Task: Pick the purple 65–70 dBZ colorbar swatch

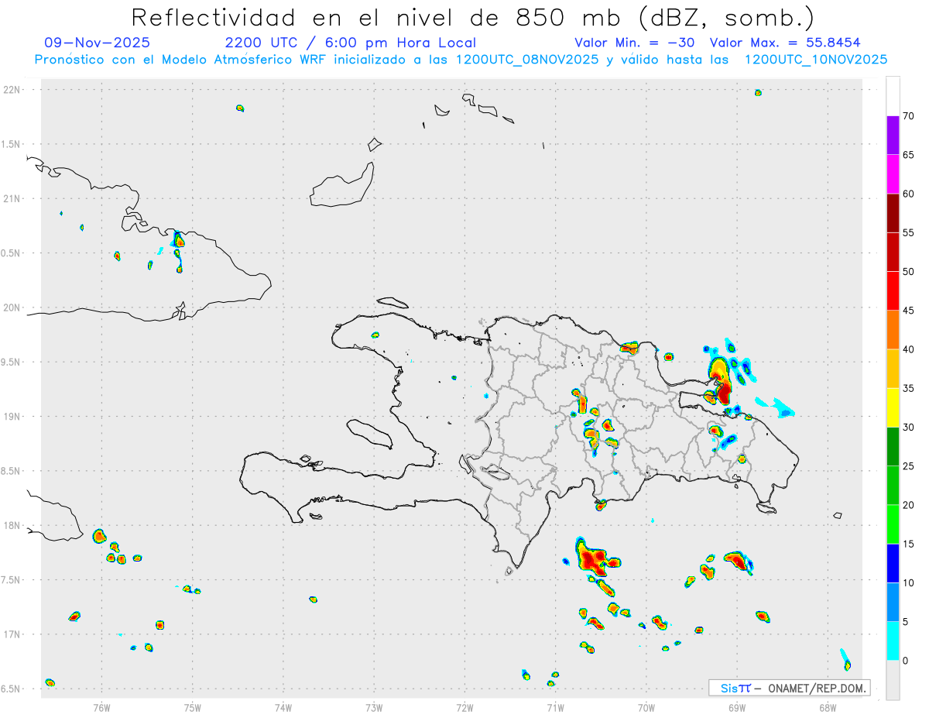Action: 893,135
